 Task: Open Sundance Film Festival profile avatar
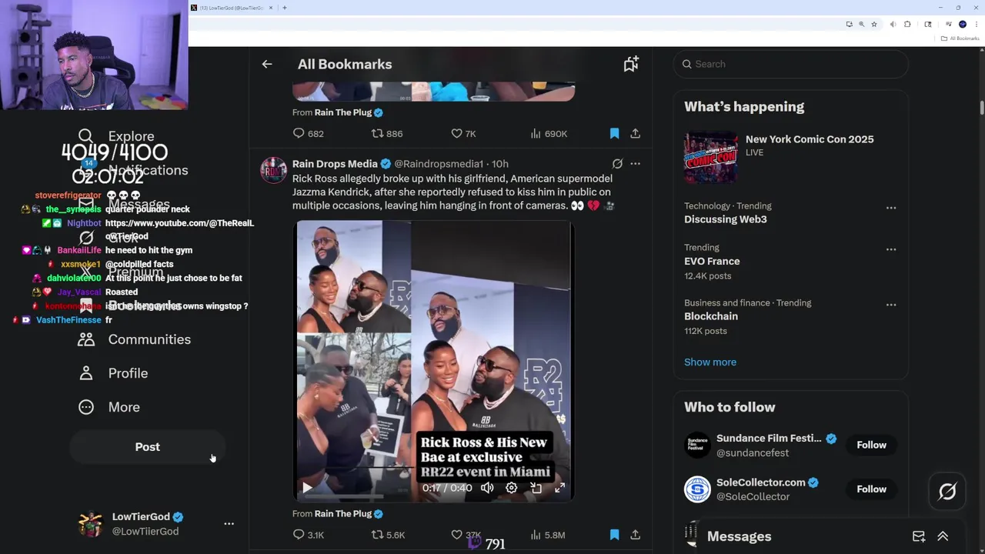pyautogui.click(x=698, y=446)
